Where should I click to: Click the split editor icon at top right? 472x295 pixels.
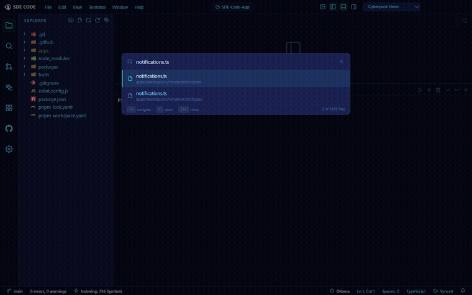click(465, 20)
